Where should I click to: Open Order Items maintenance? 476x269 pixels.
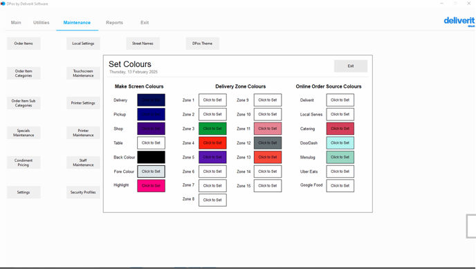24,44
